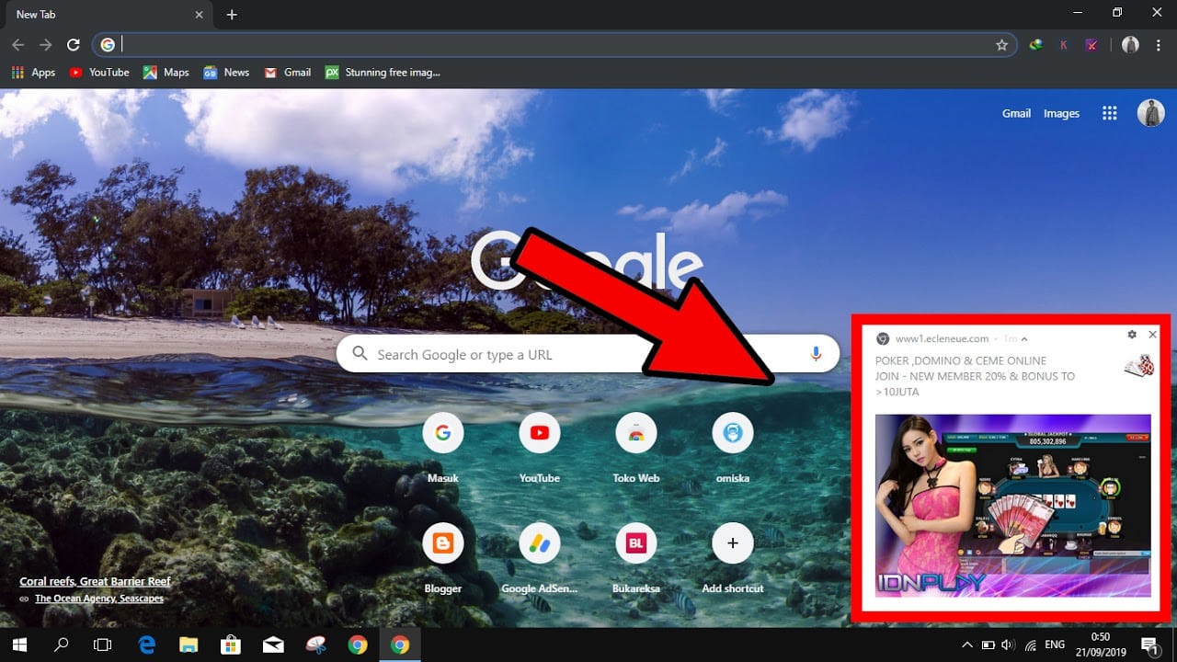Open the omiska shortcut tile
Viewport: 1177px width, 662px height.
coord(733,449)
